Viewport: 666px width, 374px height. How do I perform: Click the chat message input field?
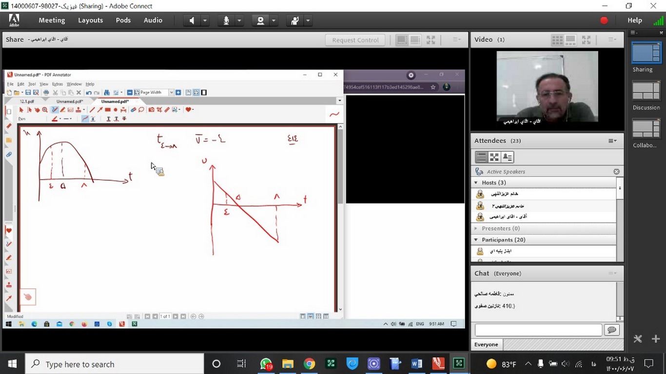click(538, 330)
